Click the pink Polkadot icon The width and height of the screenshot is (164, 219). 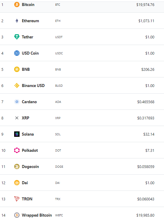[17, 150]
